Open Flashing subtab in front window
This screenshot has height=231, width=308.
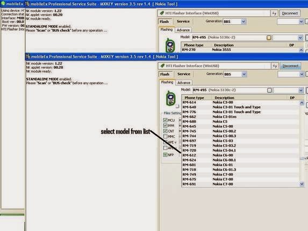point(167,82)
